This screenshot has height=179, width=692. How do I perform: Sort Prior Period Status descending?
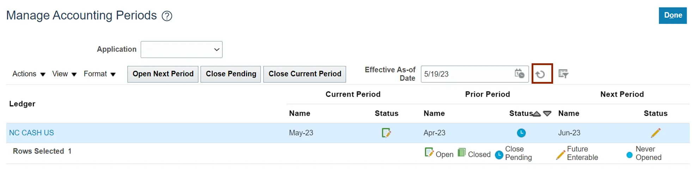pyautogui.click(x=547, y=114)
